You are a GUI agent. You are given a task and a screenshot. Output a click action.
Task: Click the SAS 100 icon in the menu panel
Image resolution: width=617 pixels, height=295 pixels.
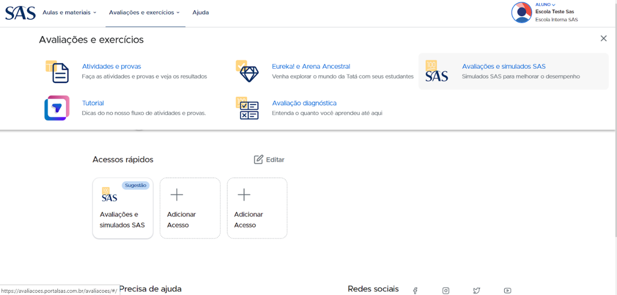(436, 72)
